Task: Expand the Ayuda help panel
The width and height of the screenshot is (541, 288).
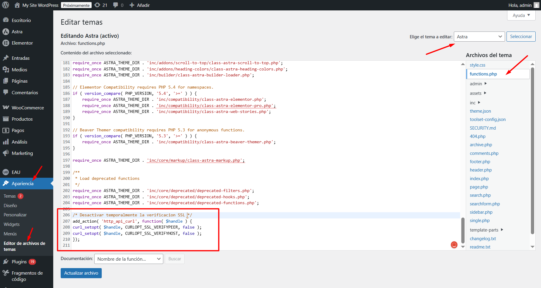Action: tap(521, 15)
